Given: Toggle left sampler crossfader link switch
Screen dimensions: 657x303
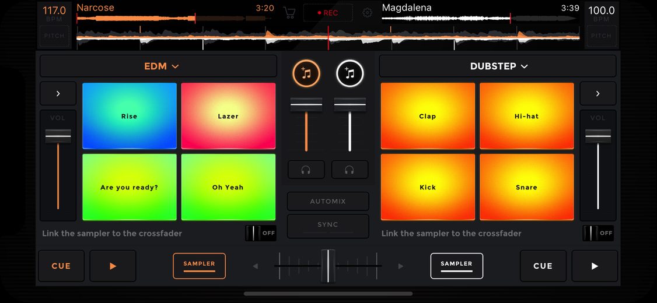Looking at the screenshot, I should 261,233.
